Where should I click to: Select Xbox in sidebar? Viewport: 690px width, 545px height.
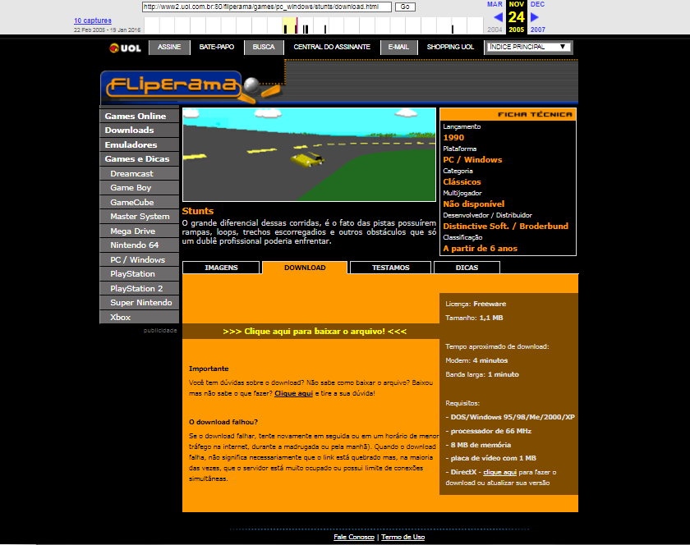click(139, 317)
